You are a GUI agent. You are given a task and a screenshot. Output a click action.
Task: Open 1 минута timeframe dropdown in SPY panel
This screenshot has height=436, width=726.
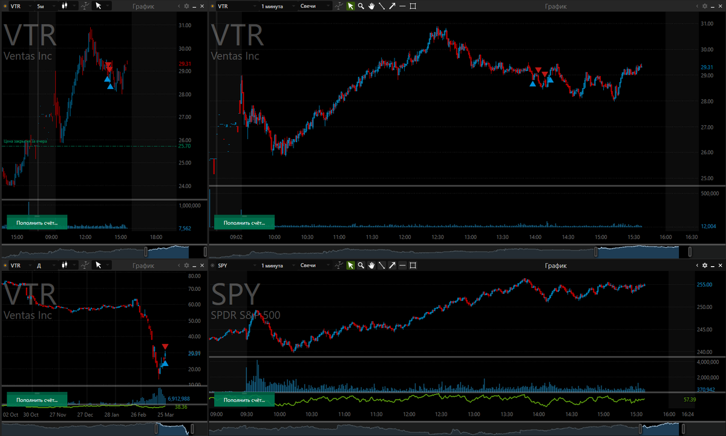(x=278, y=265)
